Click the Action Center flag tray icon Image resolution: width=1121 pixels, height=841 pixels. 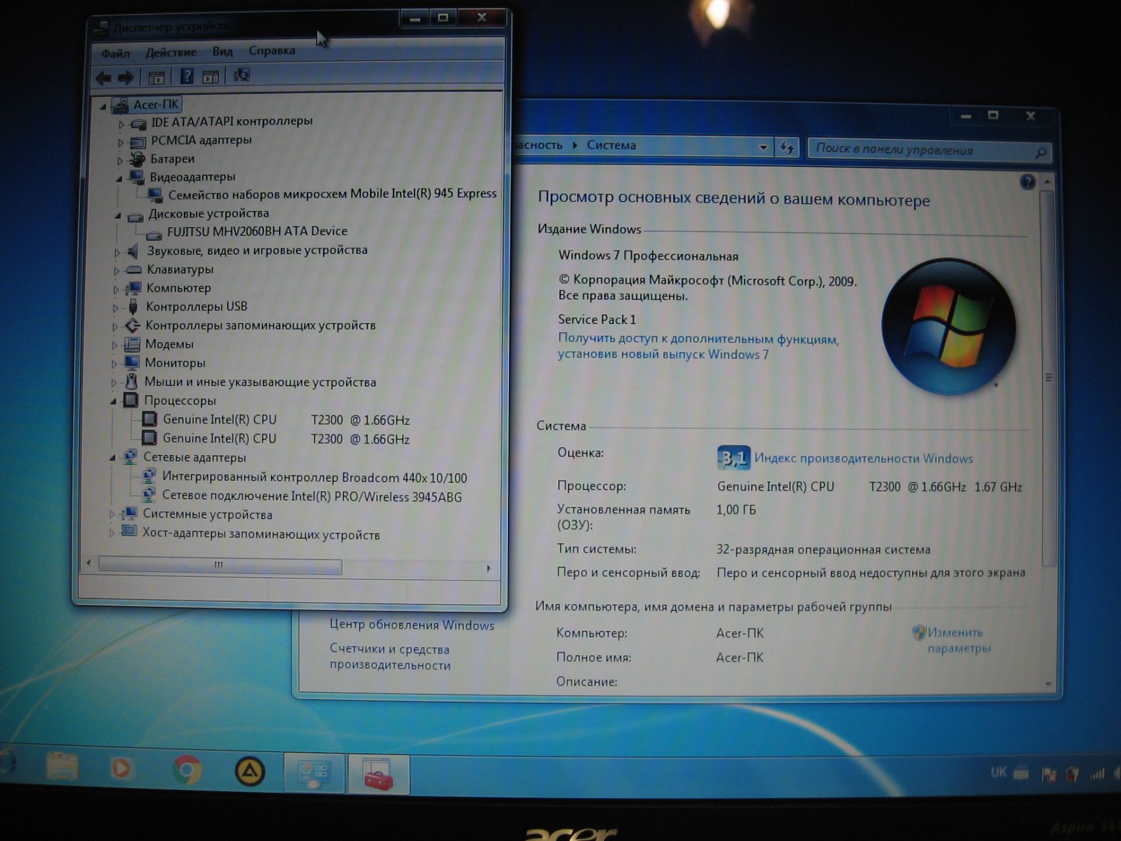click(1049, 775)
